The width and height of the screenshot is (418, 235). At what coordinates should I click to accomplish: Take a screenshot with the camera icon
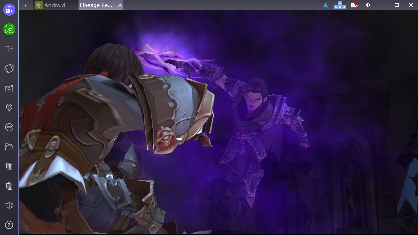tap(9, 88)
